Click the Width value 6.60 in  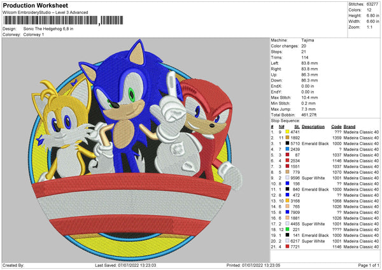373,22
